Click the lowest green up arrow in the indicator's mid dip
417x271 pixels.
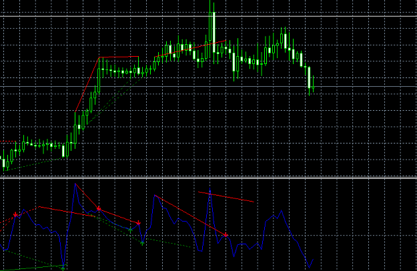(142, 243)
